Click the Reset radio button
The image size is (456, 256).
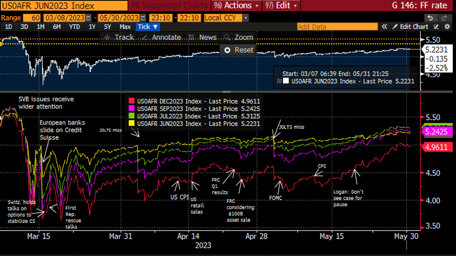(228, 50)
